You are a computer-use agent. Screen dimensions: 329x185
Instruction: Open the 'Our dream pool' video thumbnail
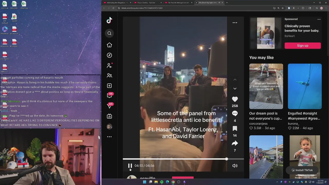(266, 86)
